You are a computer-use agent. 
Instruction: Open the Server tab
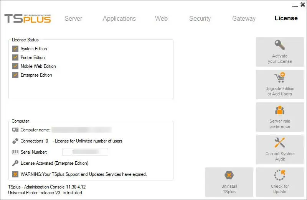pyautogui.click(x=73, y=18)
